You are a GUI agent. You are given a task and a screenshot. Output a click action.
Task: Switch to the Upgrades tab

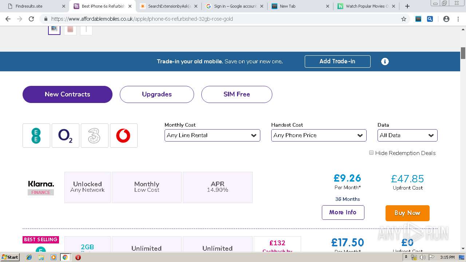157,94
